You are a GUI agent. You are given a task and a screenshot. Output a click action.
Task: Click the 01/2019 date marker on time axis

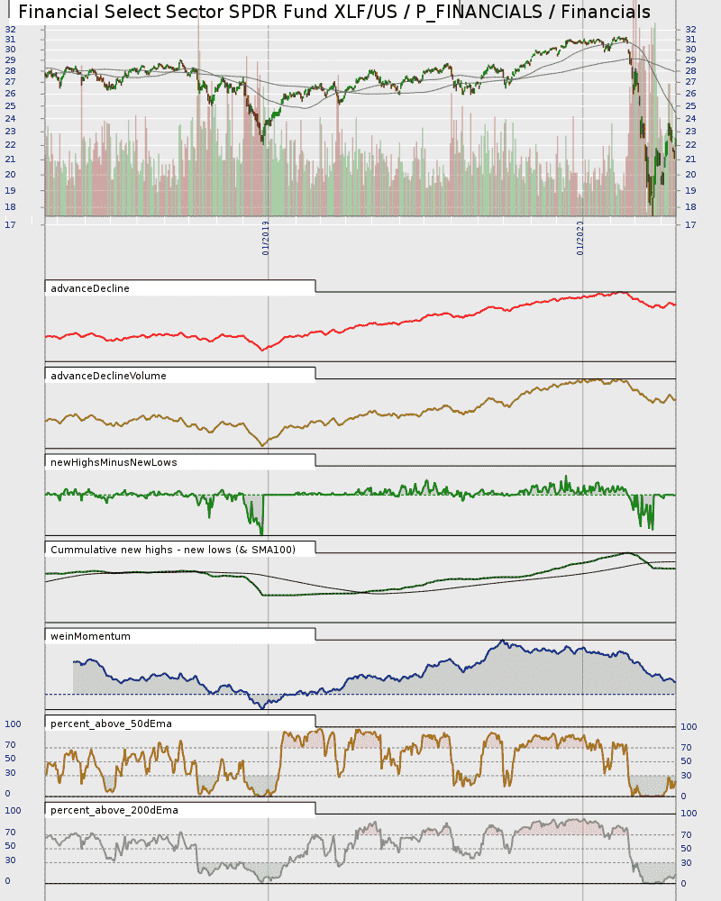[x=266, y=238]
